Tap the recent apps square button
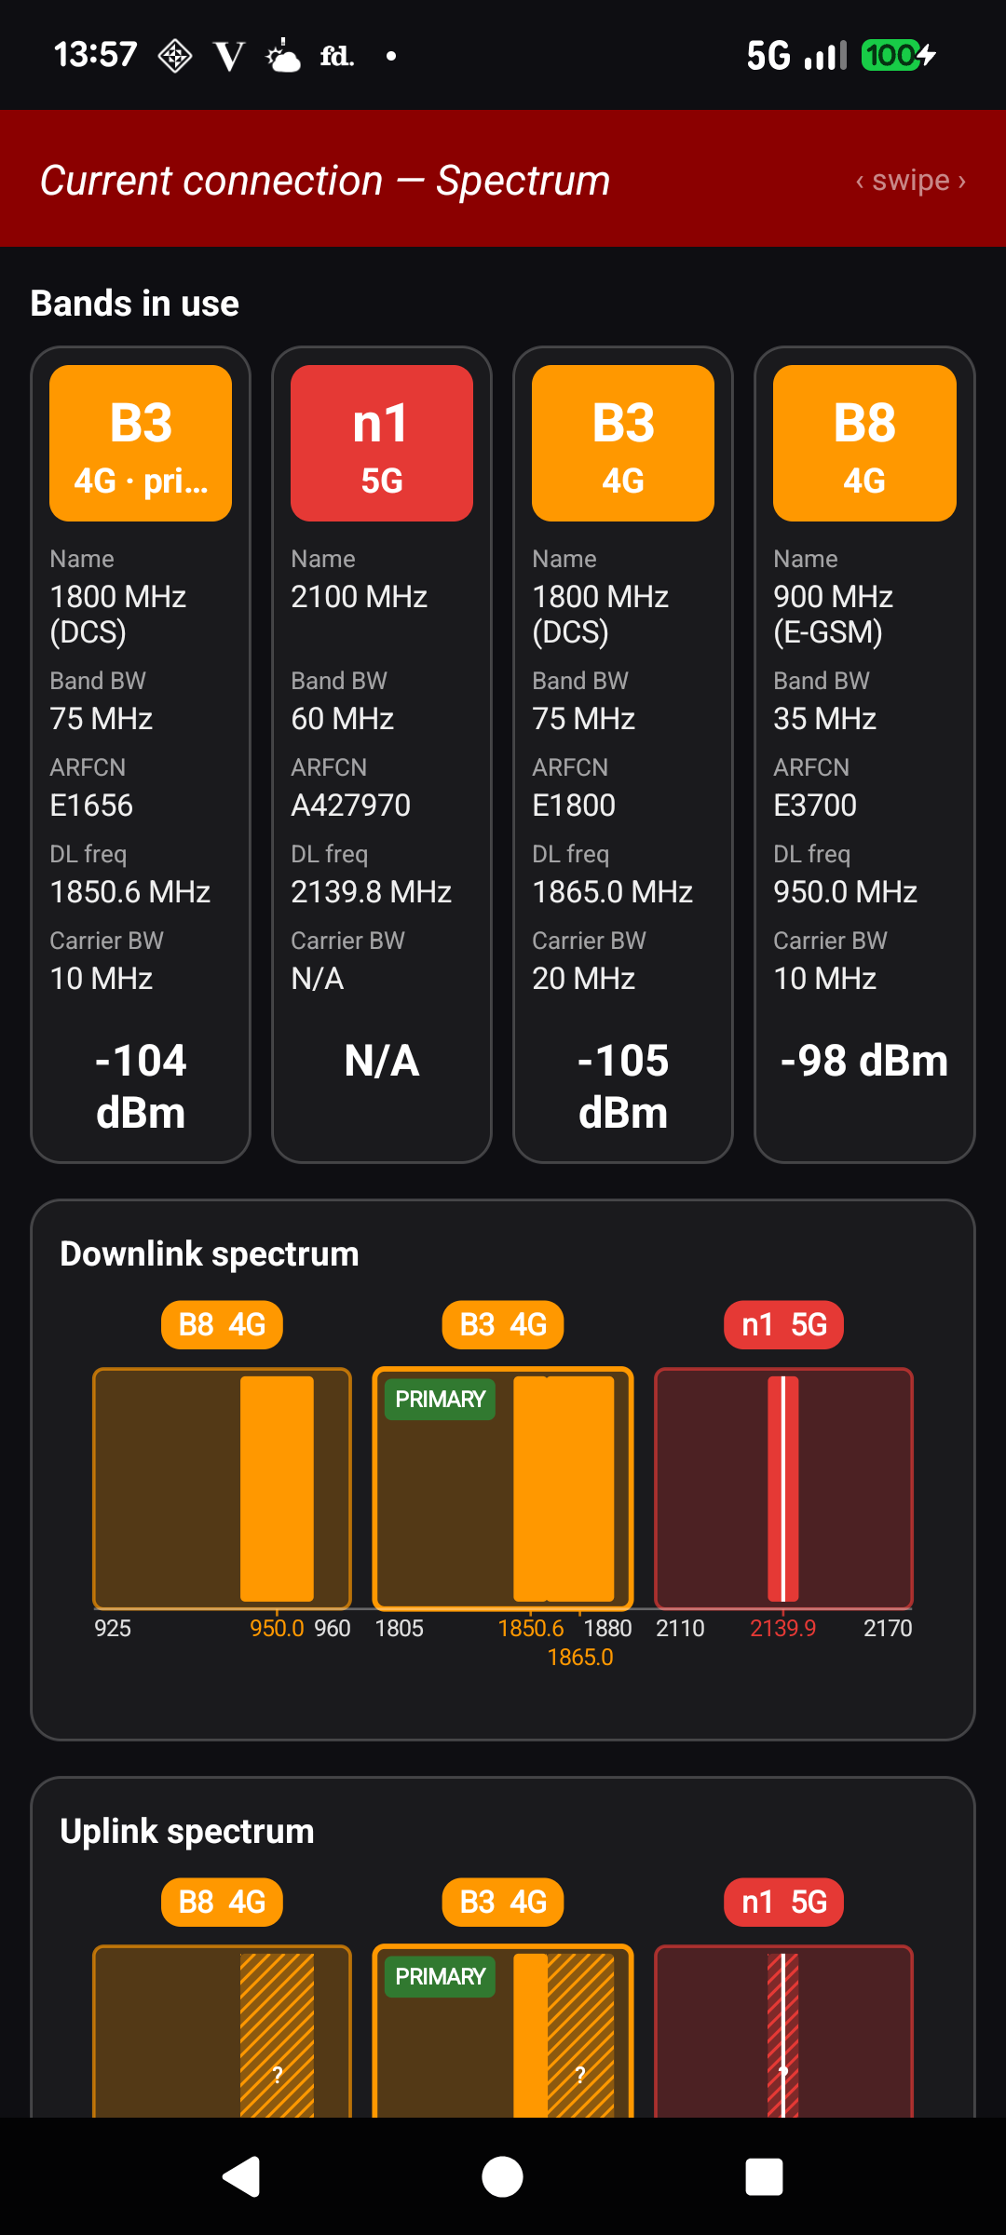Image resolution: width=1006 pixels, height=2235 pixels. (x=764, y=2176)
